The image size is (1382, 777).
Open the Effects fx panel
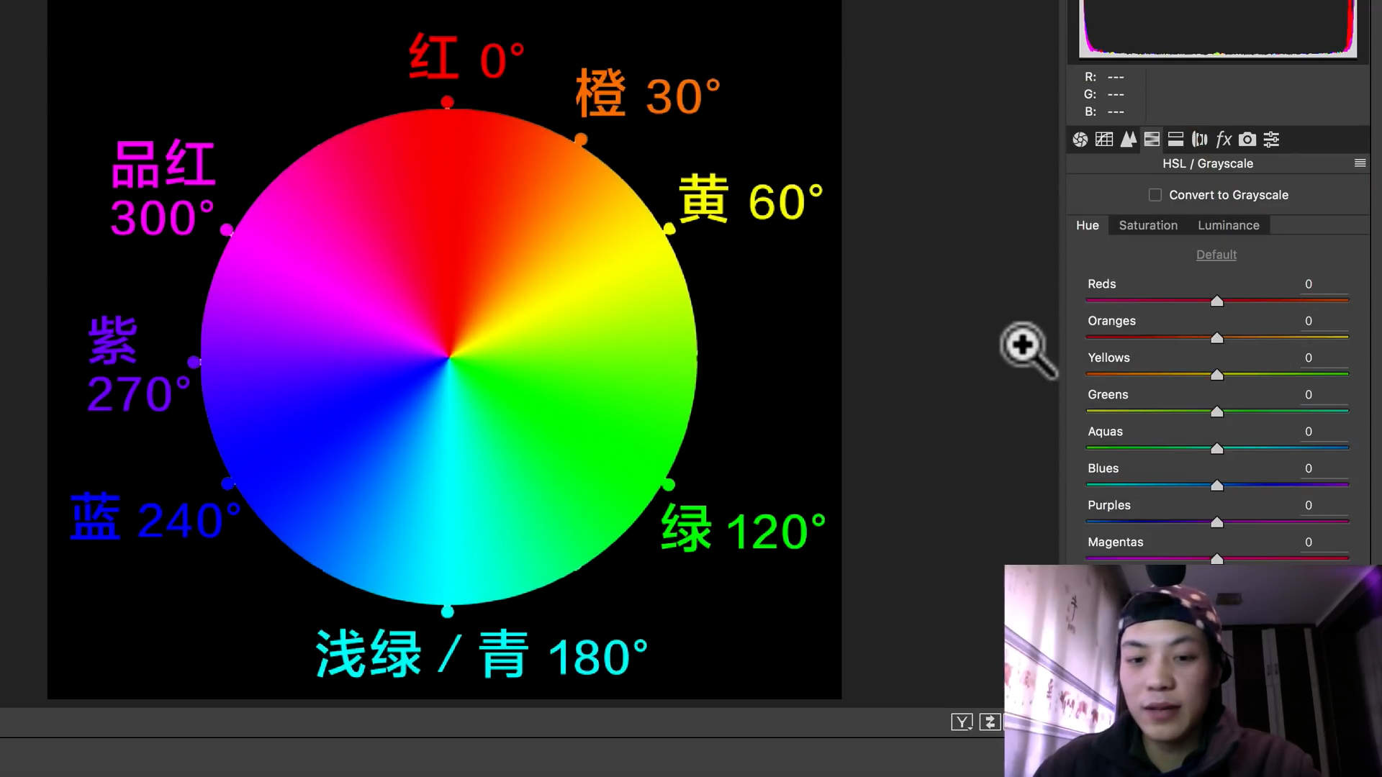[1223, 139]
